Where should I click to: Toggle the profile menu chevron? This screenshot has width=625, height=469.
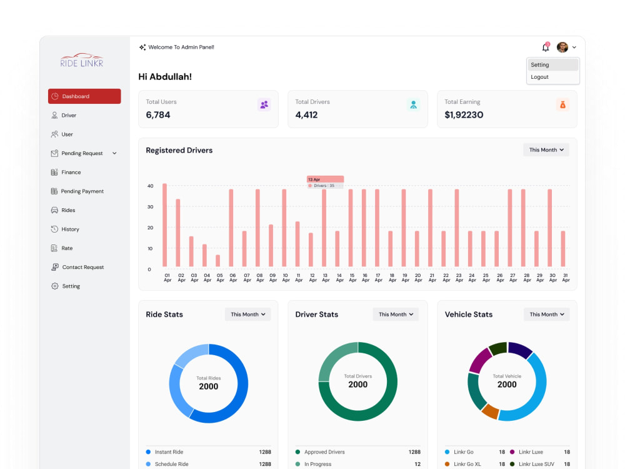[574, 47]
